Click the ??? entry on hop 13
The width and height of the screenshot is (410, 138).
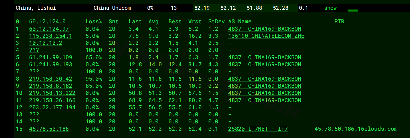(34, 114)
